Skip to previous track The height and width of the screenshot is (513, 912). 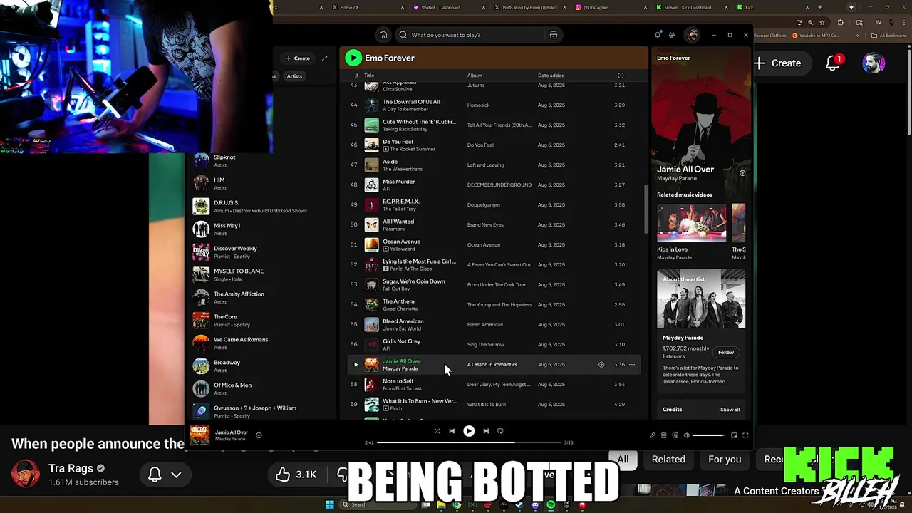pos(452,431)
